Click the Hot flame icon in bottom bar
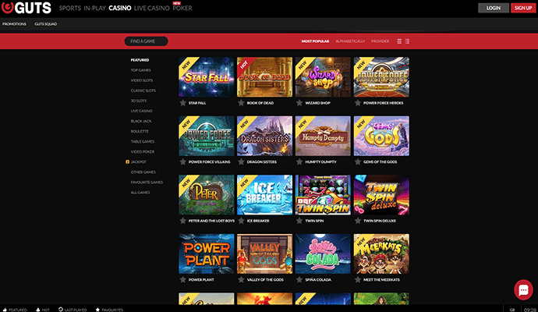 coord(37,310)
